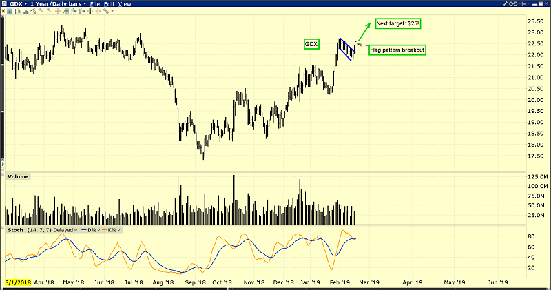This screenshot has width=551, height=290.
Task: Click the second magnifier zoom icon
Action: point(49,10)
